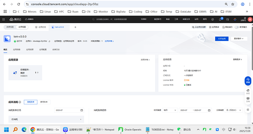Image resolution: width=253 pixels, height=134 pixels.
Task: Switch to 安装日志 tab
Action: pos(56,49)
